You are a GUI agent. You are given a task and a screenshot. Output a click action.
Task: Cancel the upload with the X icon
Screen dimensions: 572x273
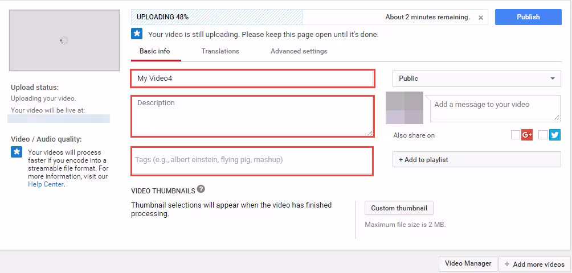pyautogui.click(x=481, y=18)
